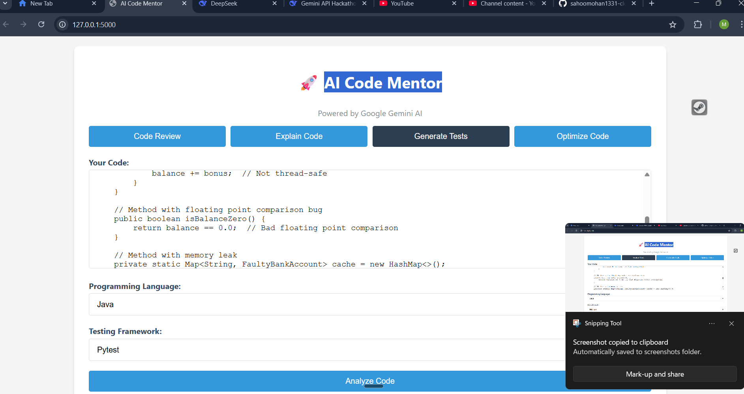Click the browser back arrow
Screen dimensions: 744x394
pyautogui.click(x=6, y=24)
